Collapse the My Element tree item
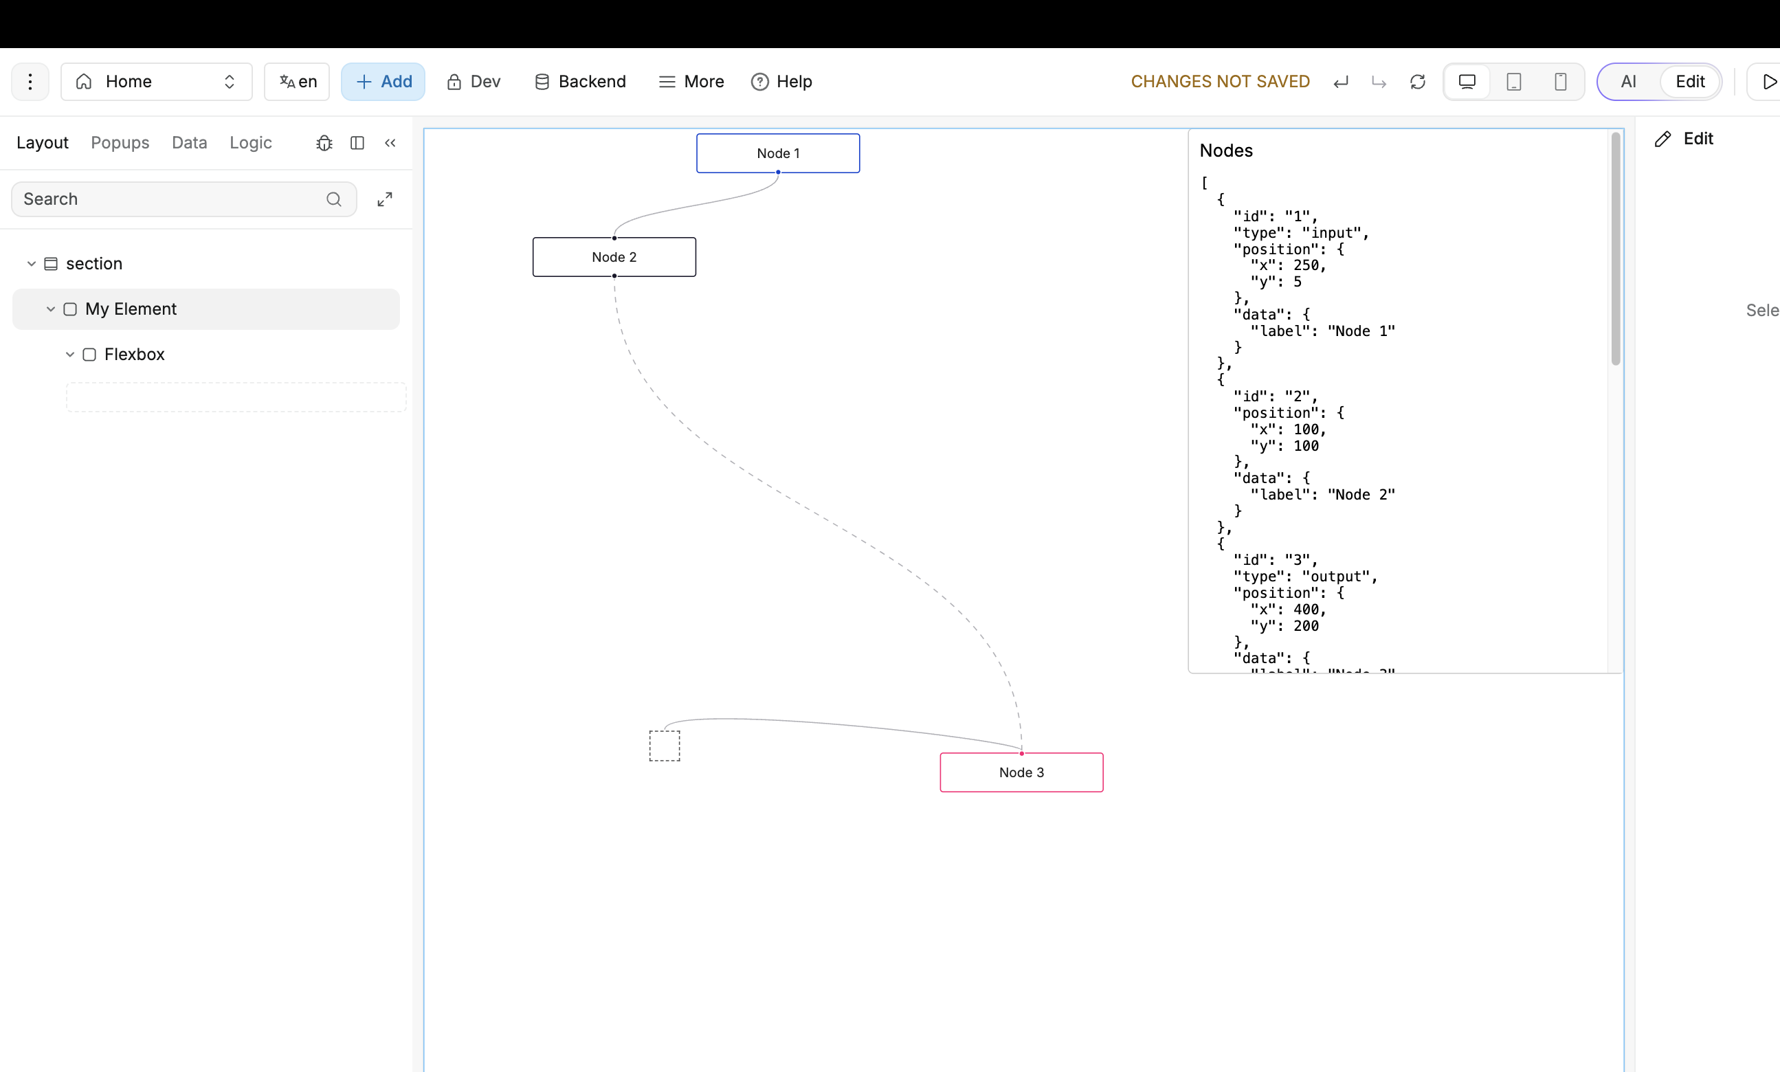Viewport: 1780px width, 1072px height. coord(51,309)
